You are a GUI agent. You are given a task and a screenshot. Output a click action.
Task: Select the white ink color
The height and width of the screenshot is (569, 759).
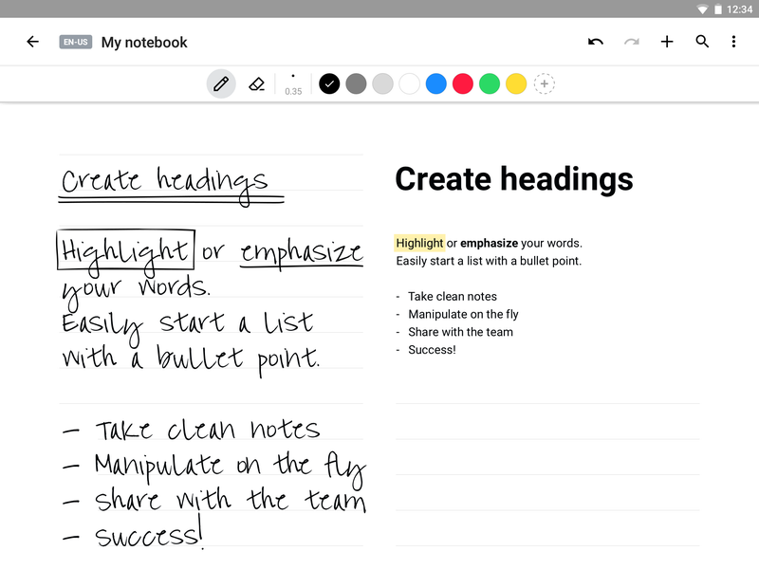coord(410,83)
